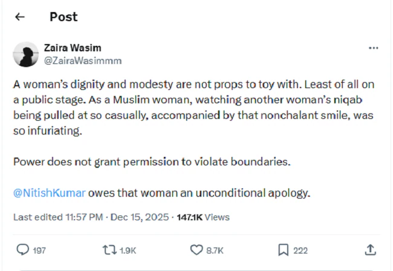Click the 1.9K reposts count
393x271 pixels.
[x=128, y=250]
